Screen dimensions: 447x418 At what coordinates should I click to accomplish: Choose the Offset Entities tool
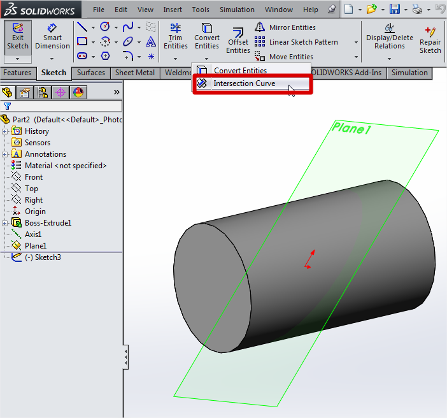[x=238, y=40]
